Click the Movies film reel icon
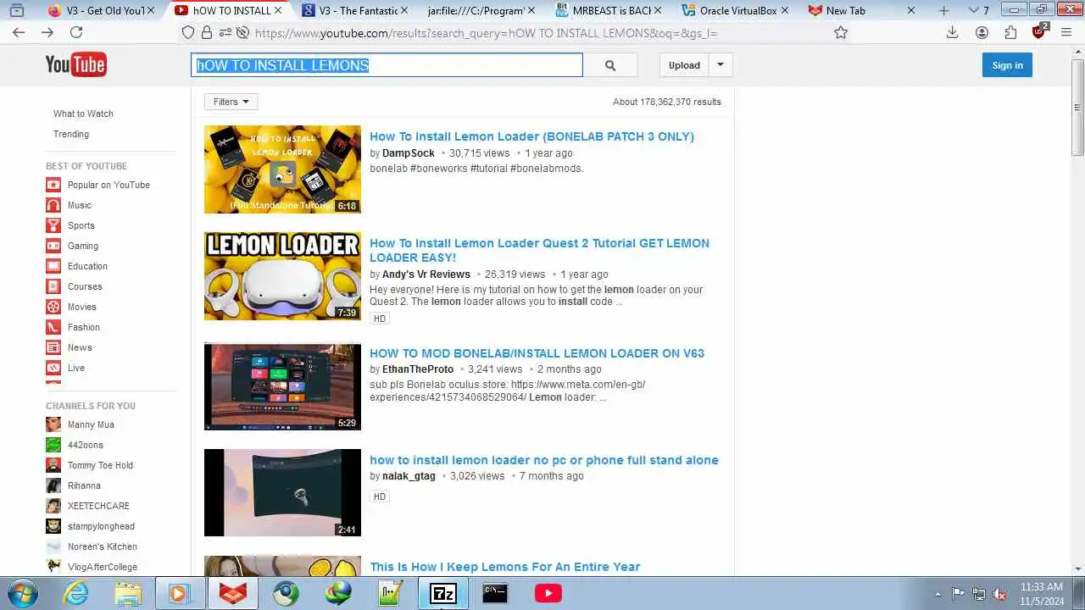This screenshot has height=610, width=1085. (53, 307)
